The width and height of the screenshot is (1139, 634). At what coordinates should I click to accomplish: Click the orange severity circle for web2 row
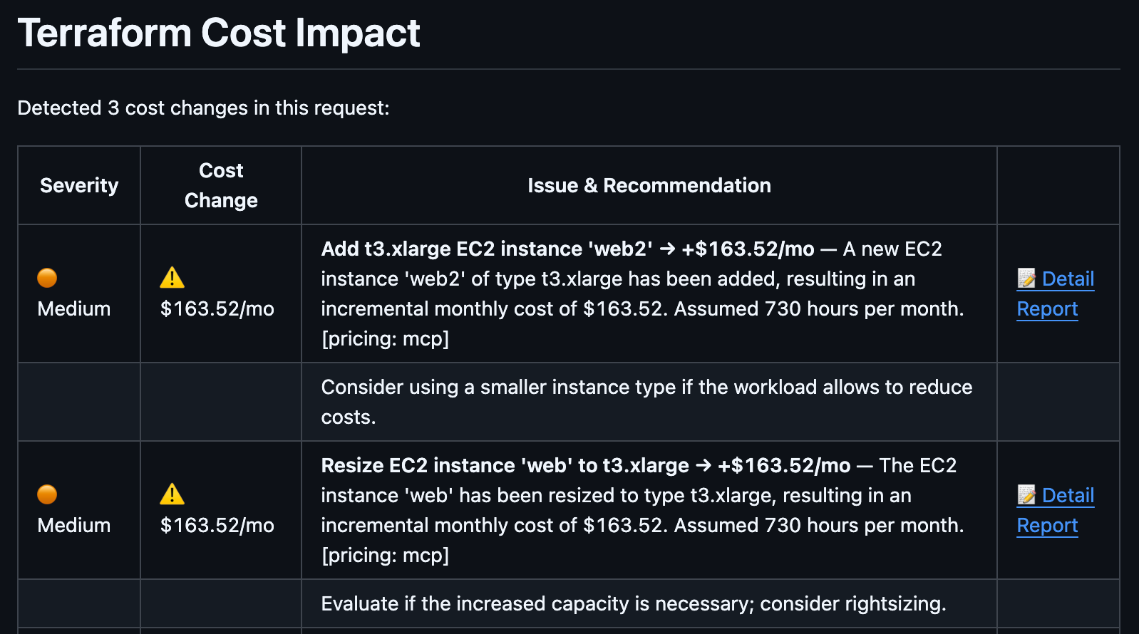point(47,278)
